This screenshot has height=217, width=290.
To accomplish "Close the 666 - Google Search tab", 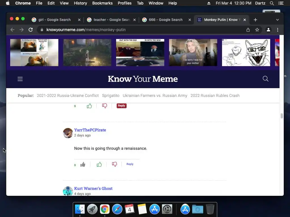I will (x=189, y=20).
